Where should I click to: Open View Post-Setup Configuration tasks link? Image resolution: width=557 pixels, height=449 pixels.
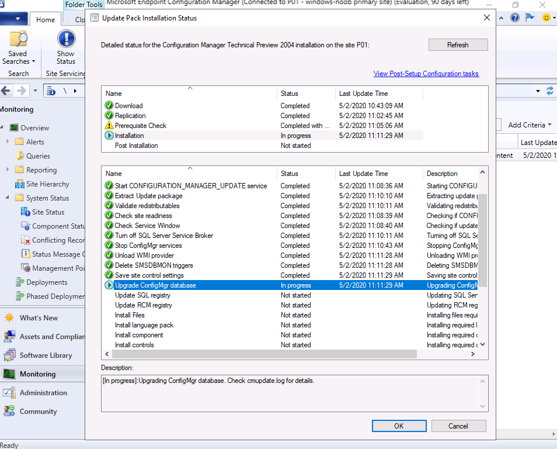426,74
